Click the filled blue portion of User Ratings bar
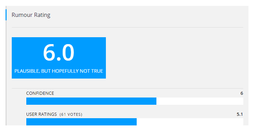Viewport: 254px width, 133px height. click(81, 122)
